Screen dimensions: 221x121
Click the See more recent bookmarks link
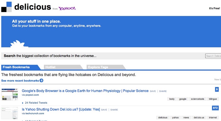click(x=20, y=80)
